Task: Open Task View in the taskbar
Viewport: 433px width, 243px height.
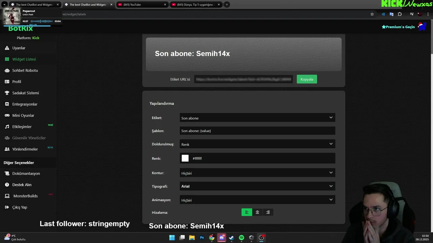Action: pyautogui.click(x=182, y=238)
